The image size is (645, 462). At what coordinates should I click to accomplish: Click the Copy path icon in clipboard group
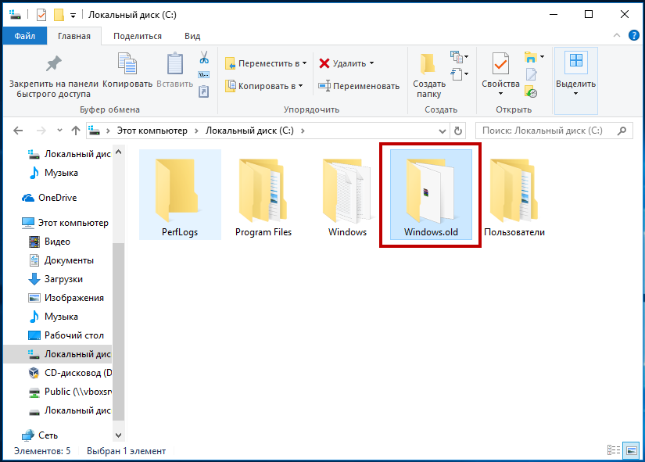tap(203, 74)
